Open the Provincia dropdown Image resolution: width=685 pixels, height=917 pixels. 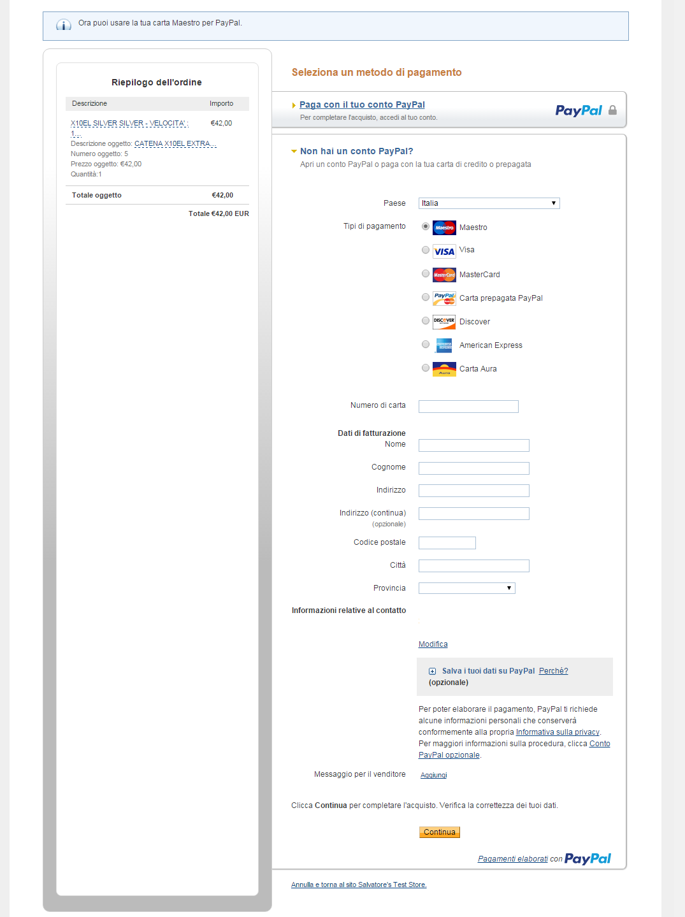466,588
